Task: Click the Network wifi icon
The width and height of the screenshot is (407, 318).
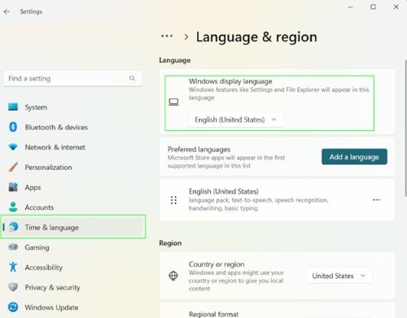Action: pyautogui.click(x=13, y=147)
